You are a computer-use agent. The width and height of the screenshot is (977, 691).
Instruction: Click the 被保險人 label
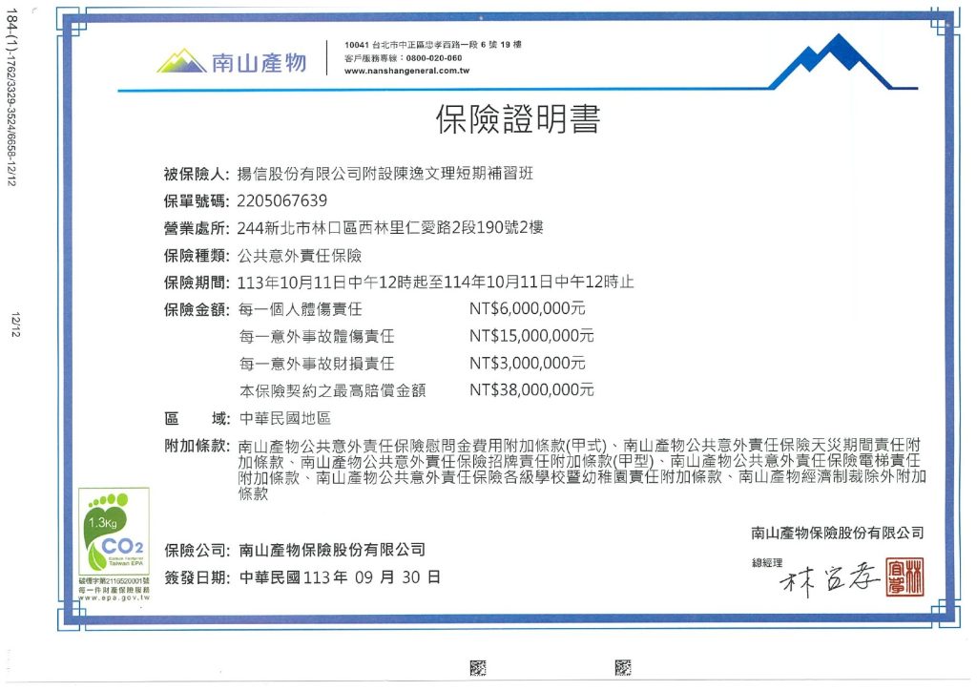point(197,174)
